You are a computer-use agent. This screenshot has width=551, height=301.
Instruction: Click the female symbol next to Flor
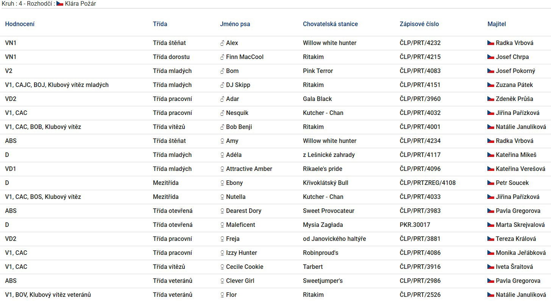[x=222, y=295]
